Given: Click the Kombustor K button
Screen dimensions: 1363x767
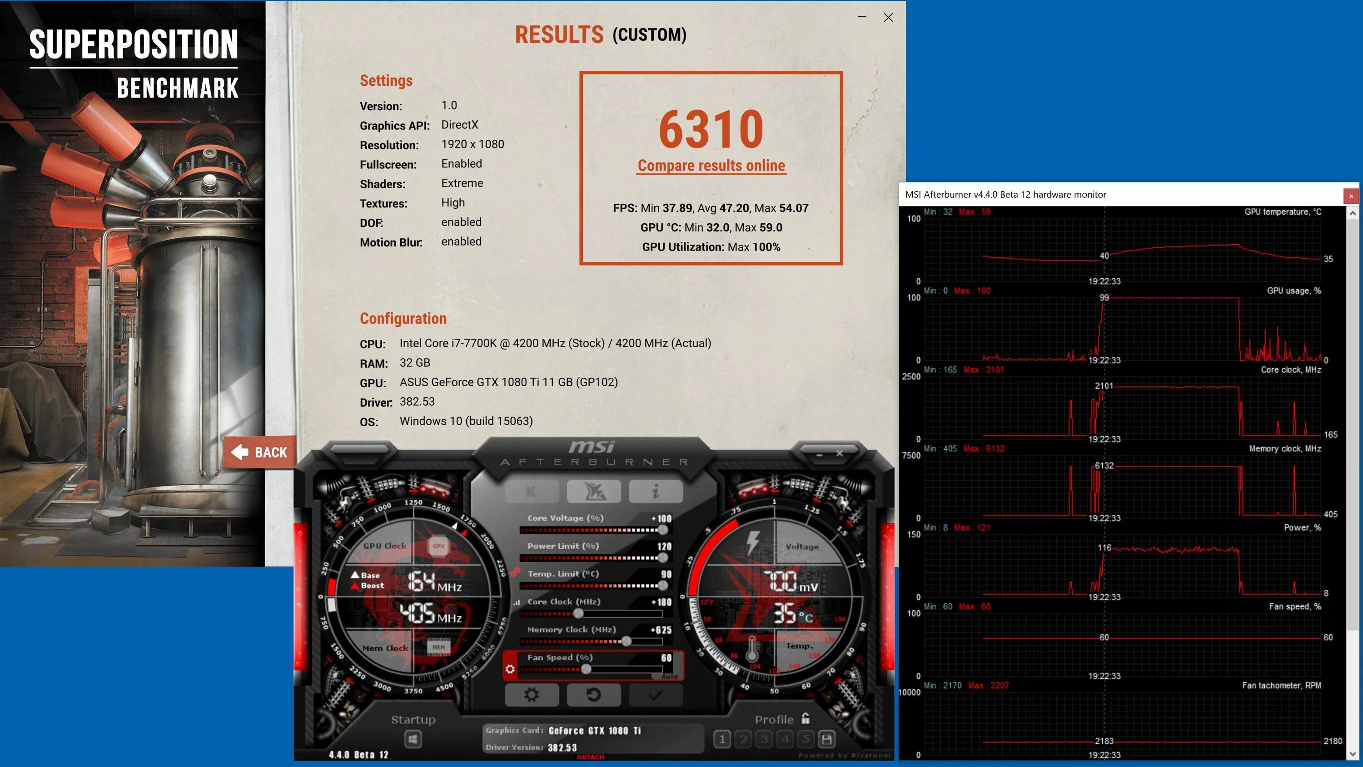Looking at the screenshot, I should [x=531, y=492].
